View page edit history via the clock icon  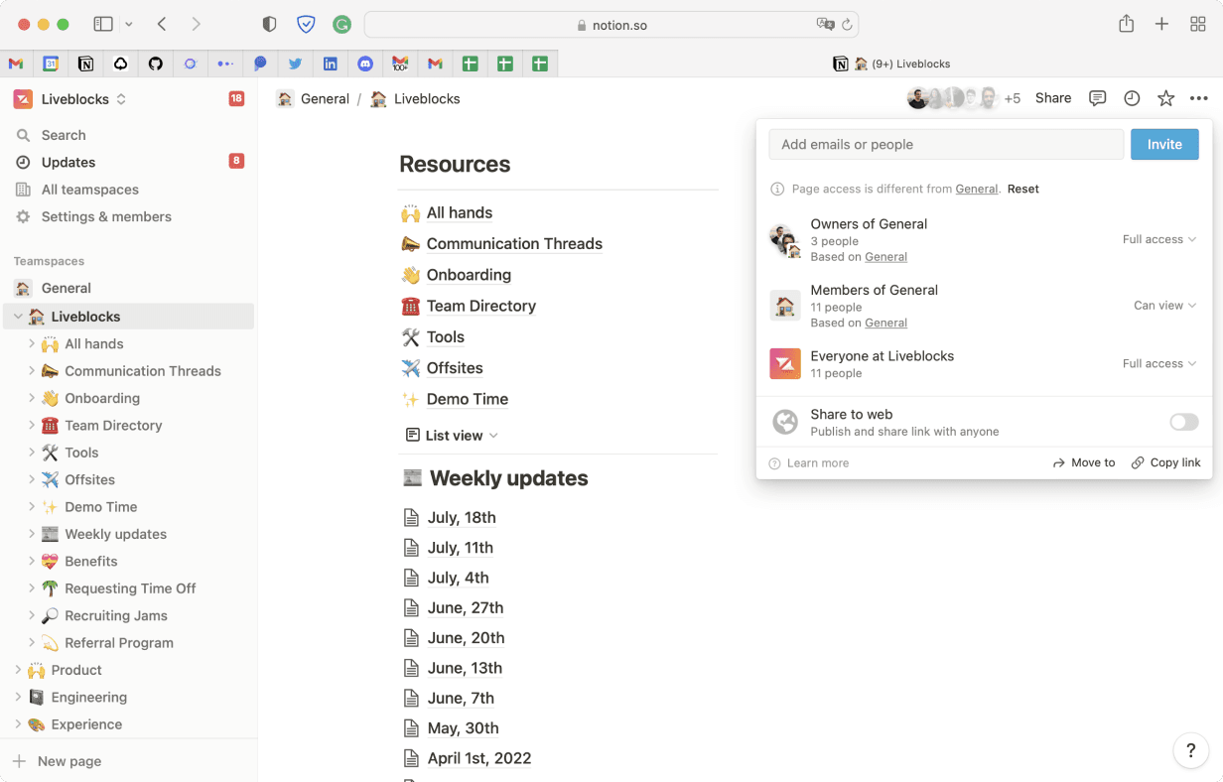1132,98
